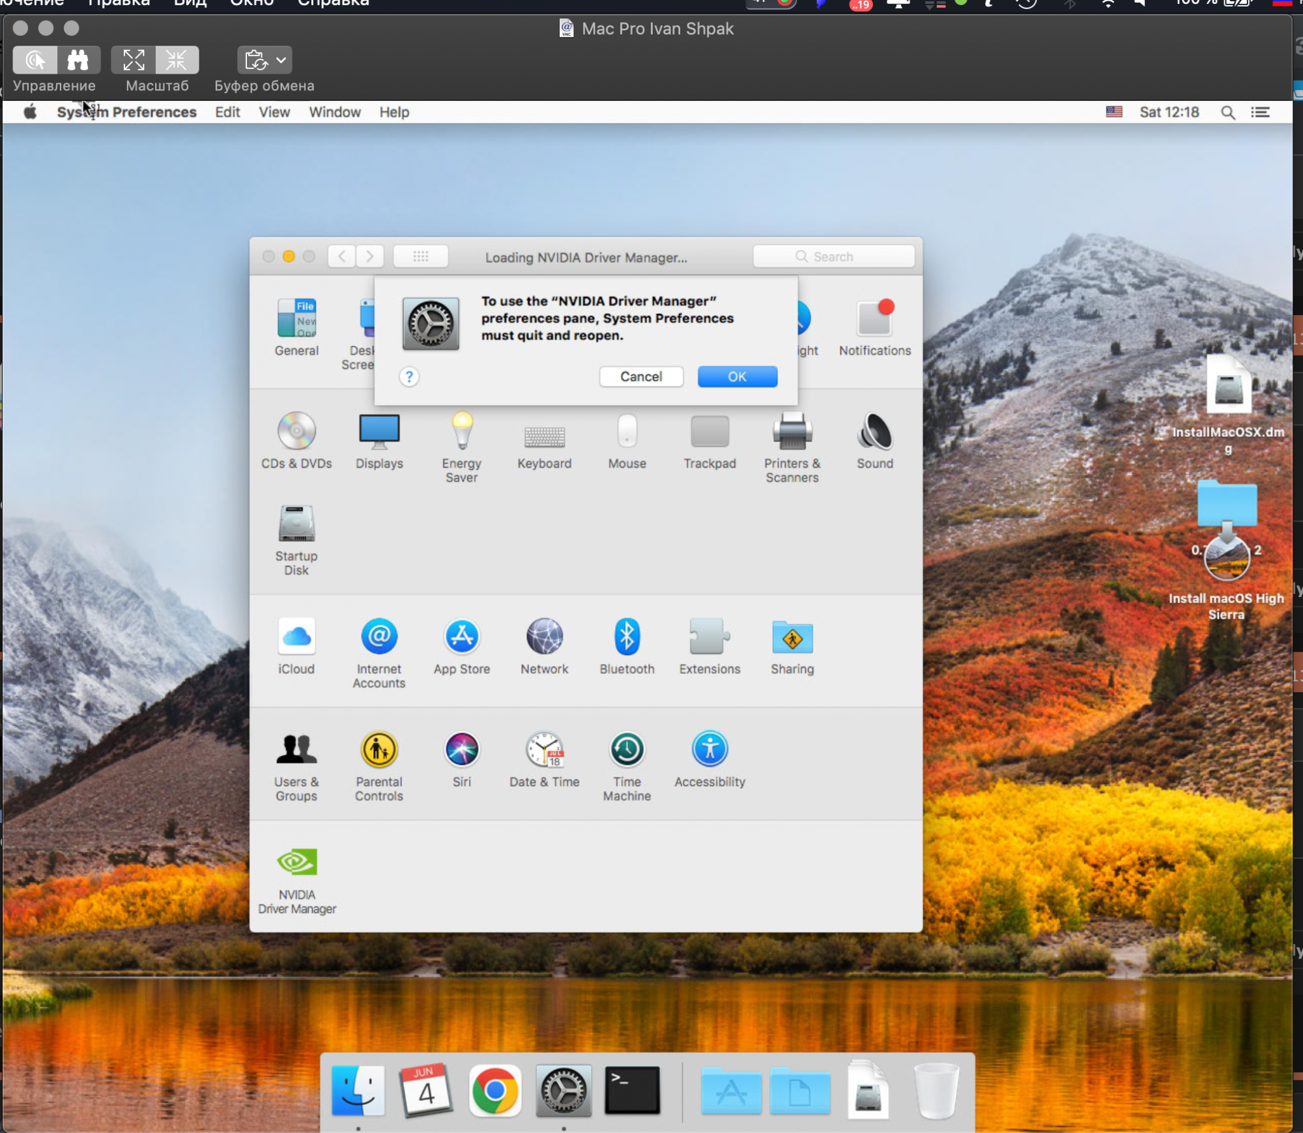Open Extensions preferences
This screenshot has height=1133, width=1303.
pos(709,646)
